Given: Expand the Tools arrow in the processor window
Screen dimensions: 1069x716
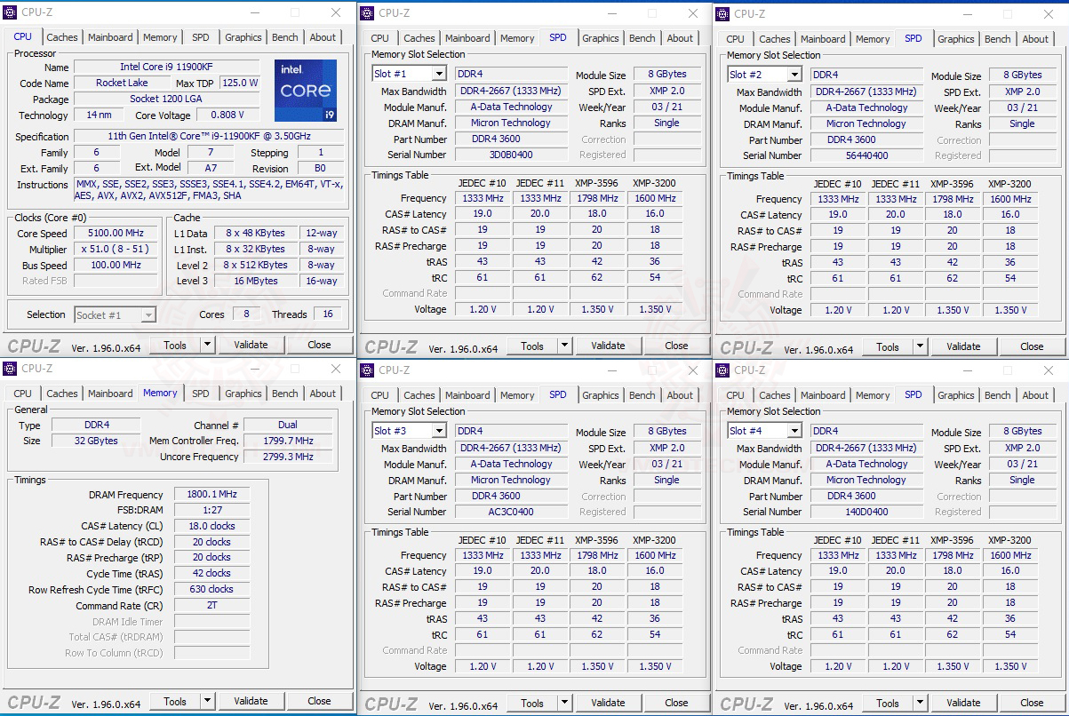Looking at the screenshot, I should click(208, 345).
